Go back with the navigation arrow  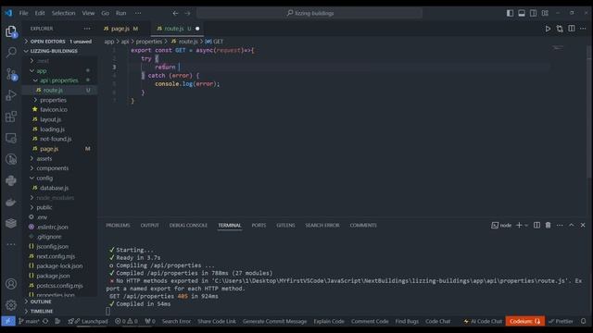coord(175,13)
